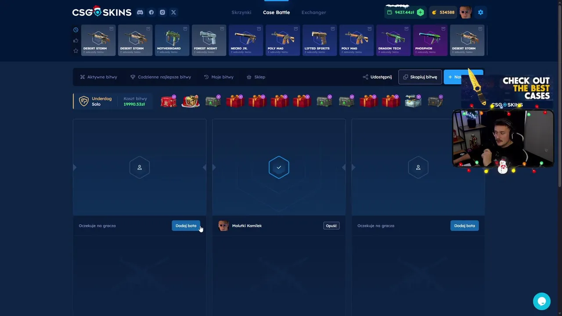Click the first red case icon
Viewport: 562px width, 316px height.
tap(168, 101)
